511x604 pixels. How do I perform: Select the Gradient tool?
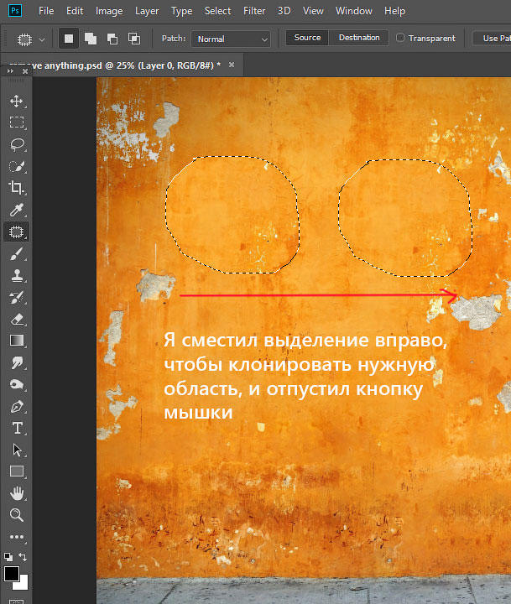(16, 341)
